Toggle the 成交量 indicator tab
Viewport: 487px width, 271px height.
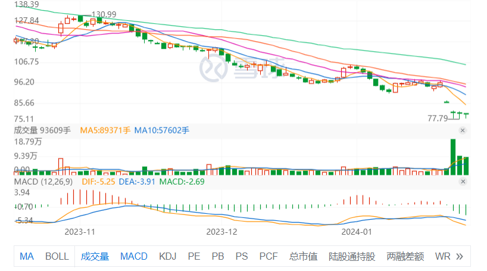pyautogui.click(x=95, y=256)
